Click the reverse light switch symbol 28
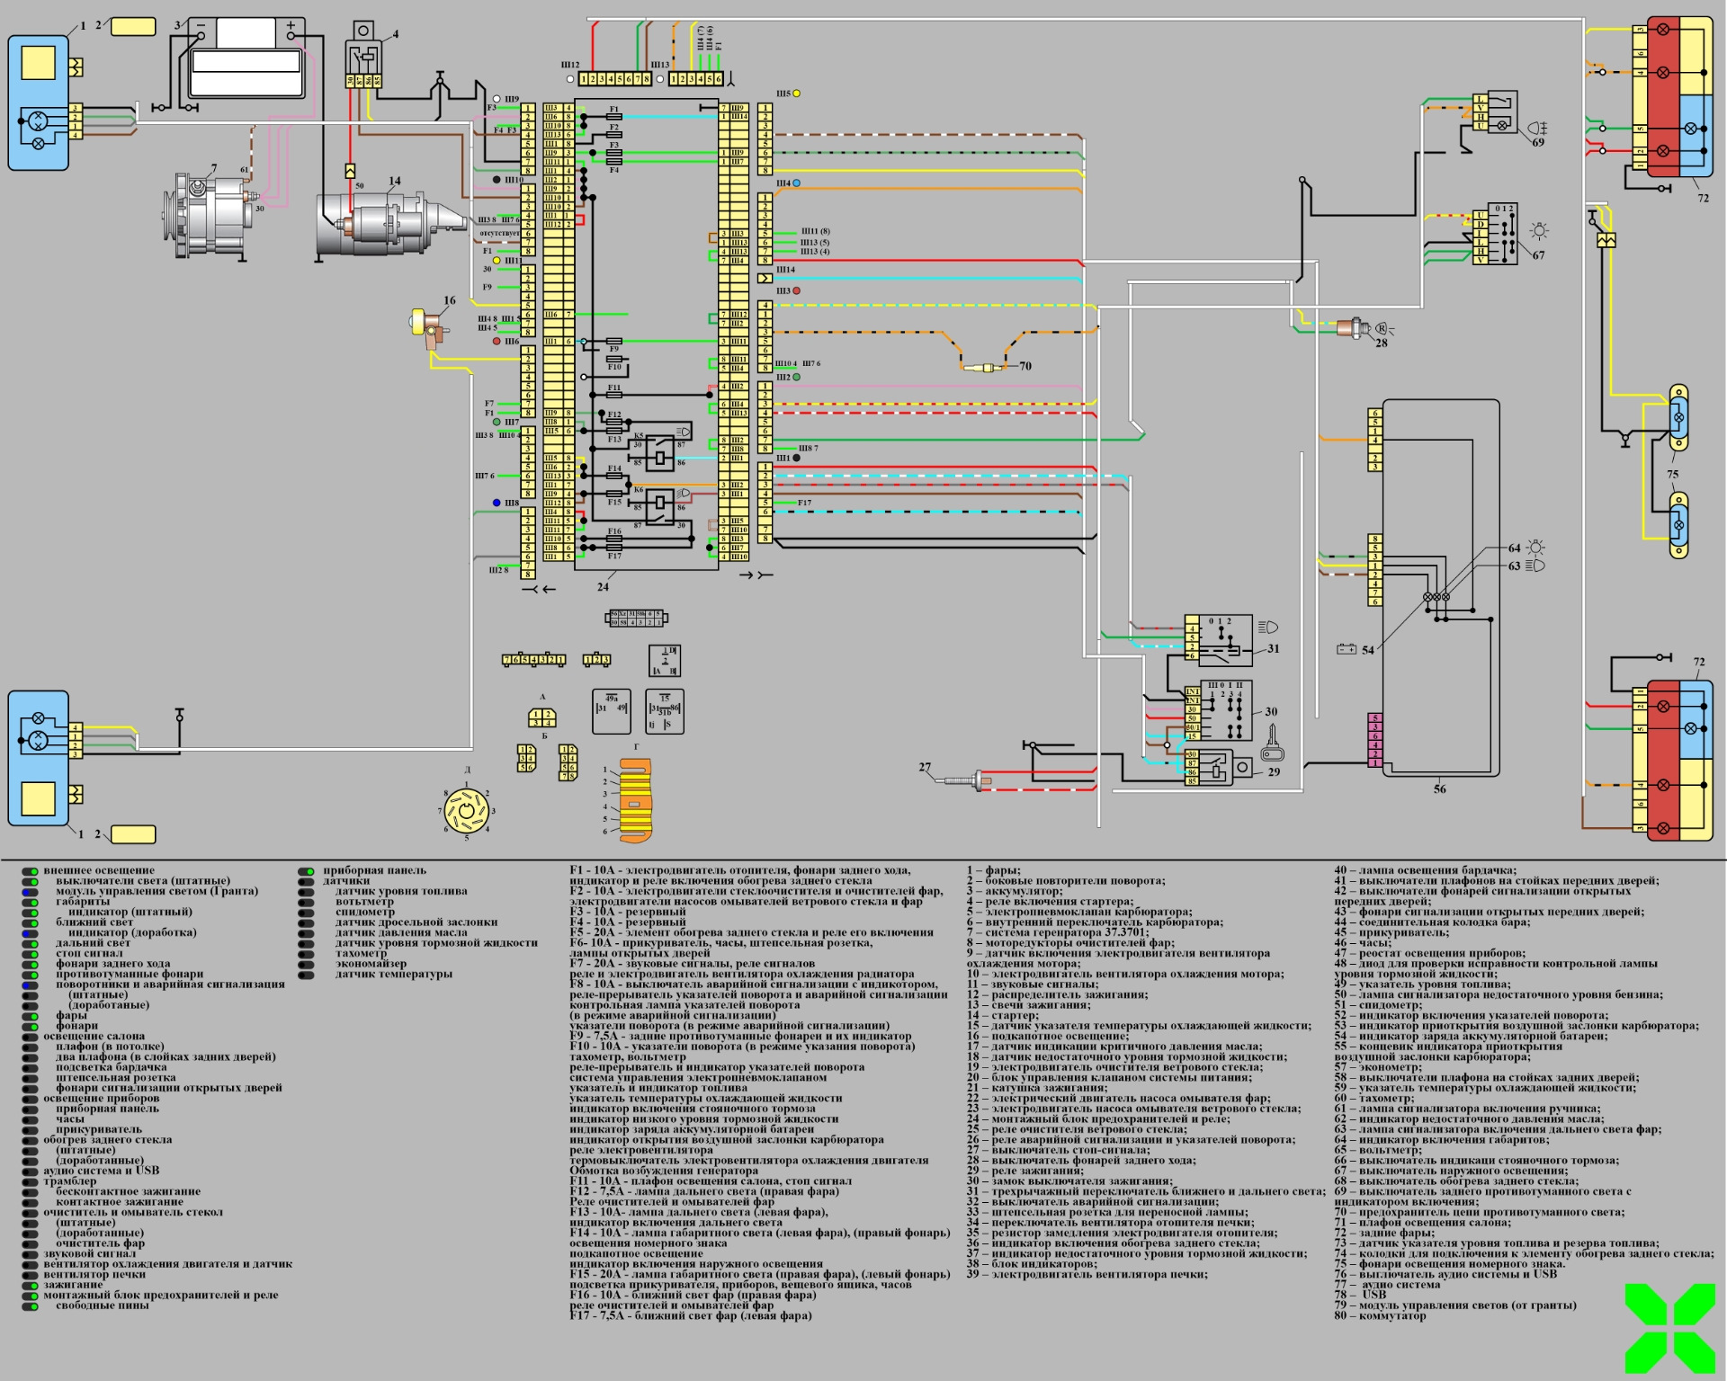The width and height of the screenshot is (1727, 1381). point(1354,329)
